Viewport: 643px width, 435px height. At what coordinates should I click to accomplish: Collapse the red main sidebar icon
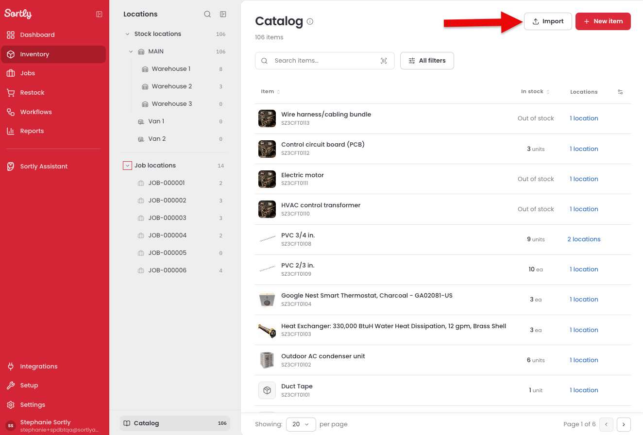pos(99,14)
